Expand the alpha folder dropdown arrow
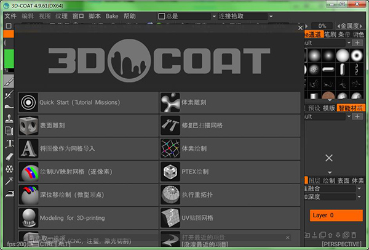The height and width of the screenshot is (250, 369). click(349, 43)
